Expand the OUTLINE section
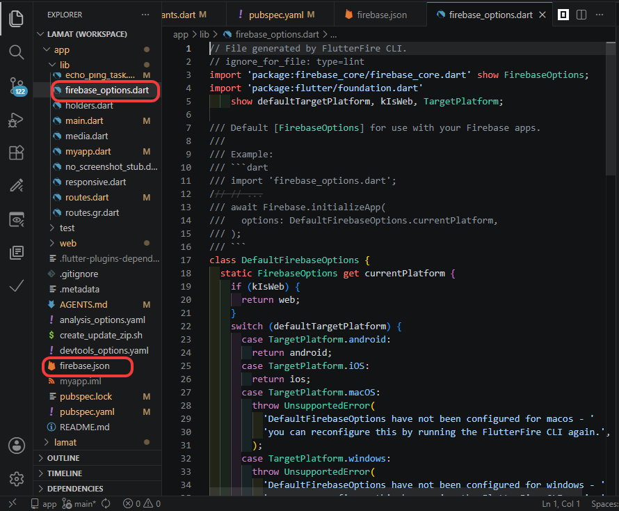Viewport: 619px width, 511px height. point(97,457)
